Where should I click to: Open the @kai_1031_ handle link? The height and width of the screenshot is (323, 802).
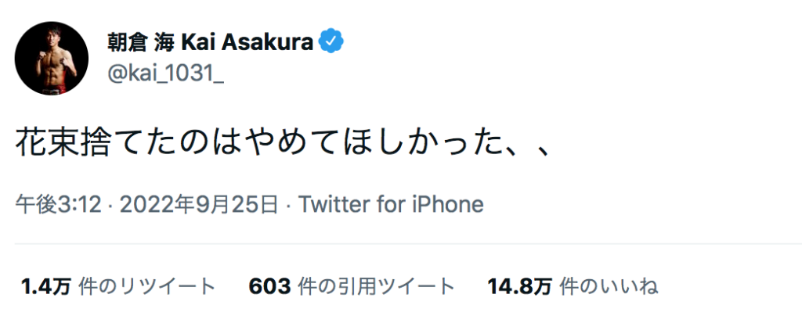point(165,73)
